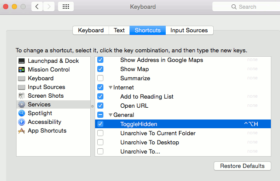This screenshot has height=181, width=280.
Task: Click 'none' shortcut for Open URL
Action: tap(253, 106)
